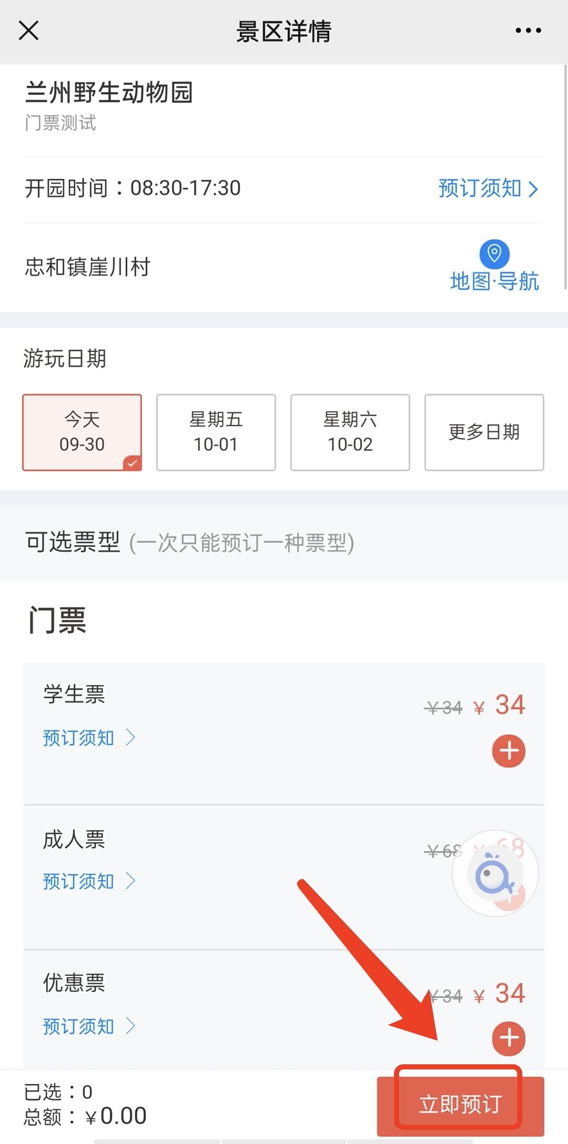
Task: Tap the map location pin icon
Action: tap(494, 253)
